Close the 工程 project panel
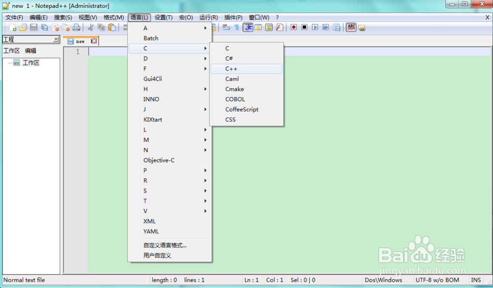 coord(56,39)
